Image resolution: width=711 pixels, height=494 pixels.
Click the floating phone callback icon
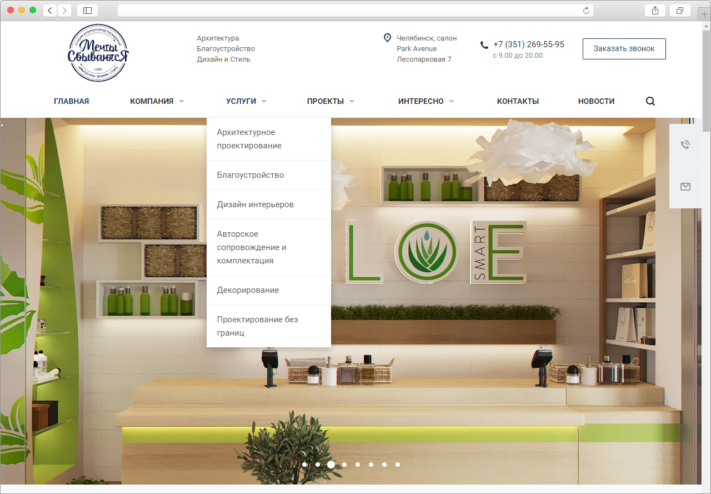point(685,145)
